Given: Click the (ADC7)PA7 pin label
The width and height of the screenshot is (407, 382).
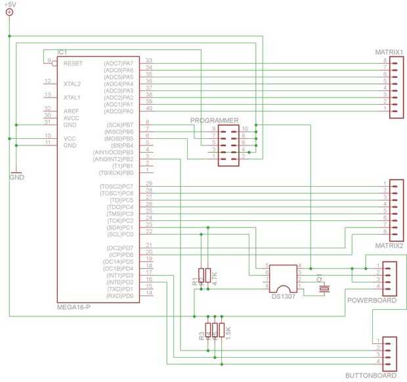Looking at the screenshot, I should point(119,64).
